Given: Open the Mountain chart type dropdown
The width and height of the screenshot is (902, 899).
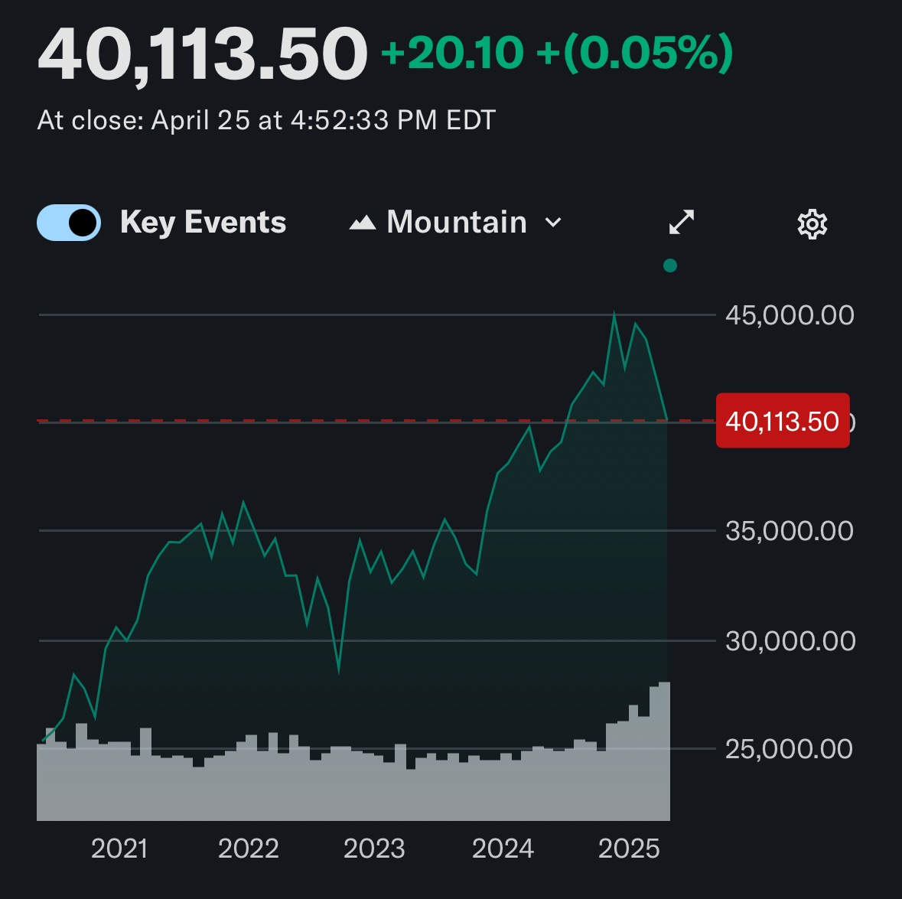Looking at the screenshot, I should 456,223.
